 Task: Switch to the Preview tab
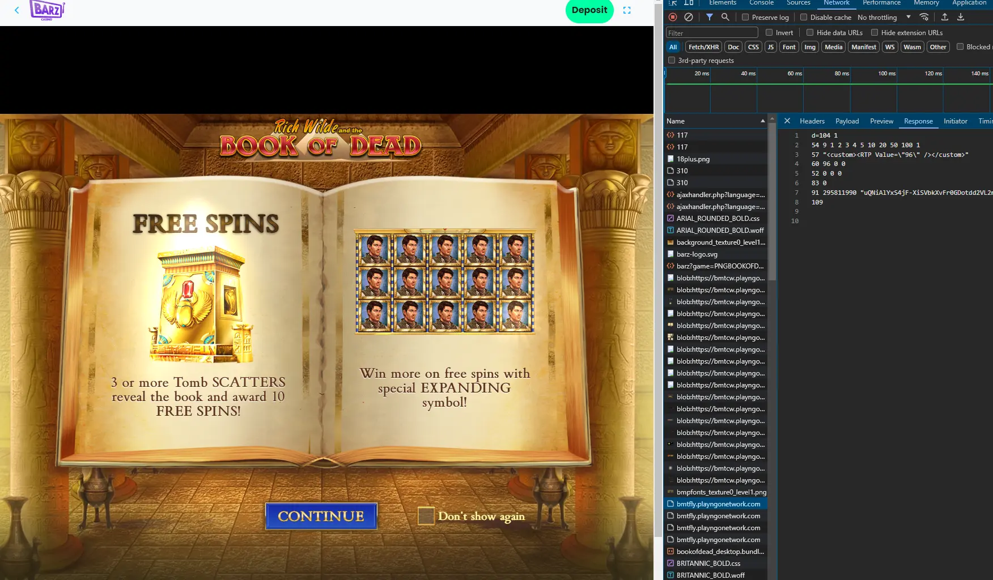pos(881,121)
